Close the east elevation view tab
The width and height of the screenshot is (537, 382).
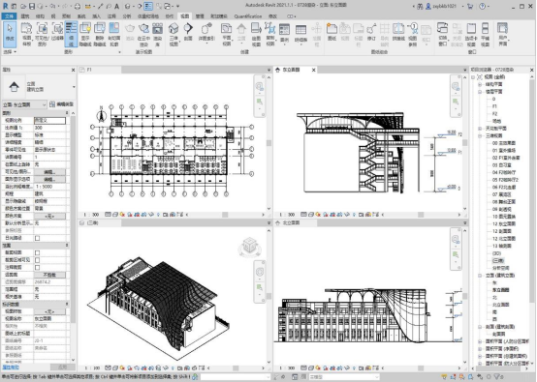[313, 70]
